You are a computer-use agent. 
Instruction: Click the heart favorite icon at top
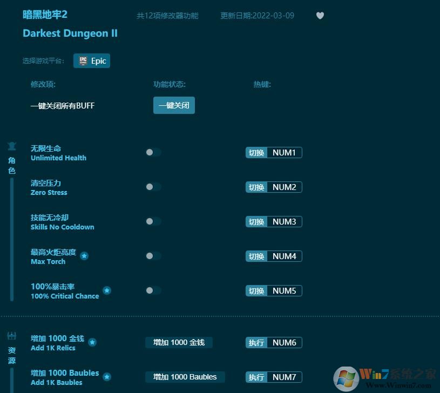click(x=320, y=16)
